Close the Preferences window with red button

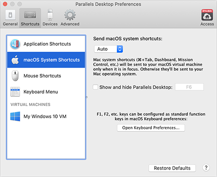pos(5,4)
